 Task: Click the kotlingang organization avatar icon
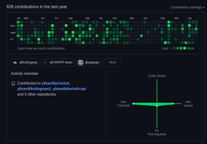15,63
